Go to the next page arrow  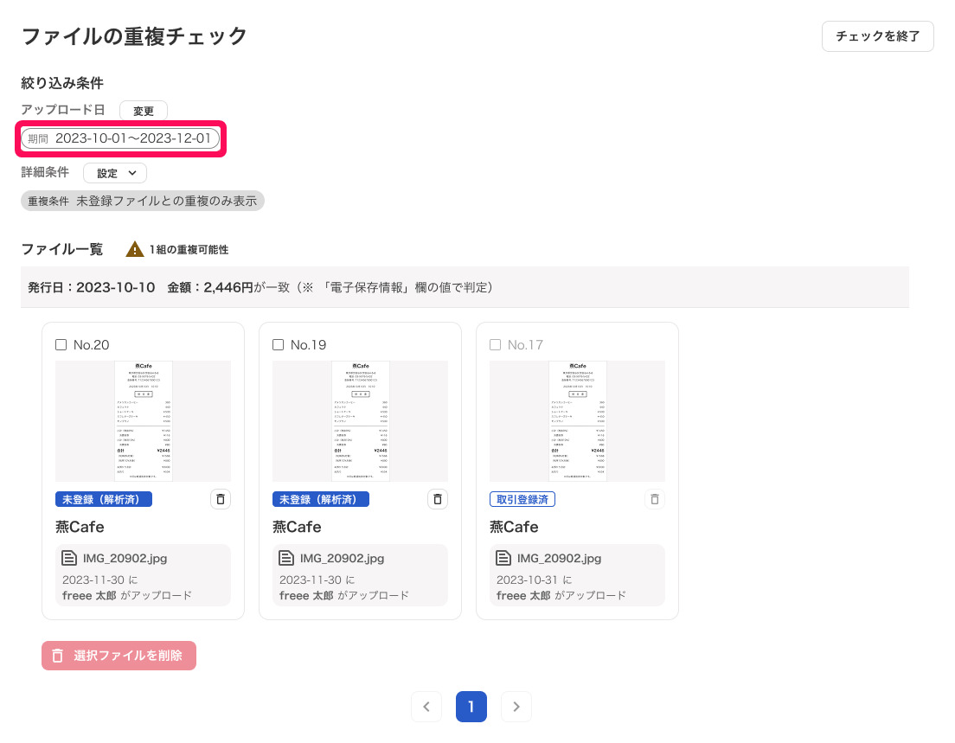(516, 707)
